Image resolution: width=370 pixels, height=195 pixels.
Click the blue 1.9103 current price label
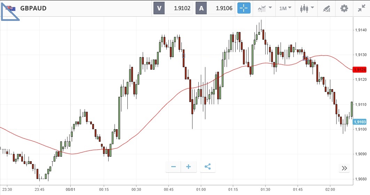pos(360,122)
